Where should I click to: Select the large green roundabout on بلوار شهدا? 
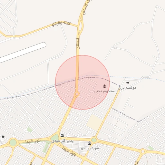click(x=13, y=142)
